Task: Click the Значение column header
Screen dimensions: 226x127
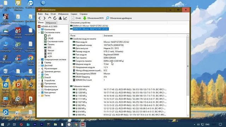Action: [135, 36]
